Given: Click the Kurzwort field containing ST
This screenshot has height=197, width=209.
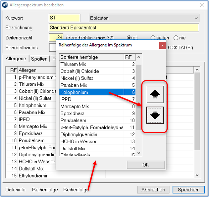Looking at the screenshot, I should click(64, 18).
